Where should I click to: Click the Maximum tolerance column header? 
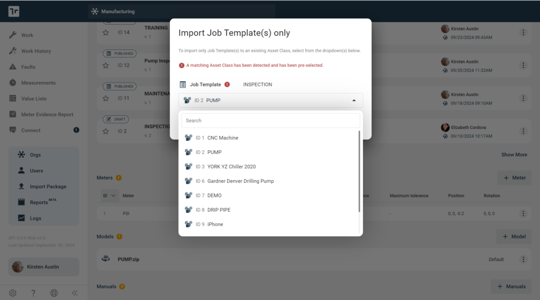(409, 196)
